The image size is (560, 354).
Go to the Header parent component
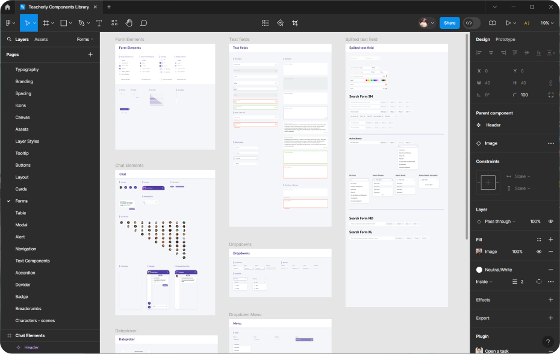[x=493, y=125]
